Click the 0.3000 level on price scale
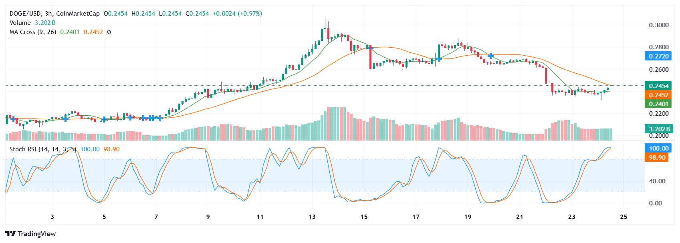The height and width of the screenshot is (243, 680). [x=658, y=25]
